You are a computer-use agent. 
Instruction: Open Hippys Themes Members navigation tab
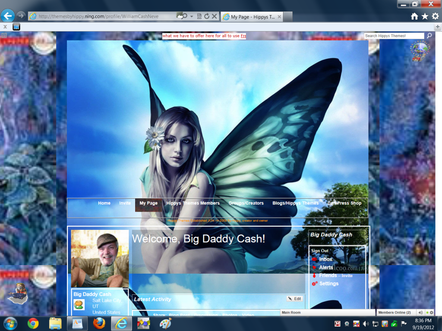pos(193,203)
